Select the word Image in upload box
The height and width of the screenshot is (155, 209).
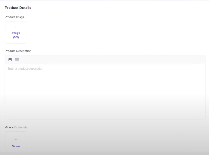pyautogui.click(x=16, y=33)
